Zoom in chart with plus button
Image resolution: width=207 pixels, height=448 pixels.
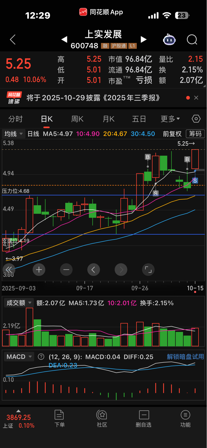[39, 270]
